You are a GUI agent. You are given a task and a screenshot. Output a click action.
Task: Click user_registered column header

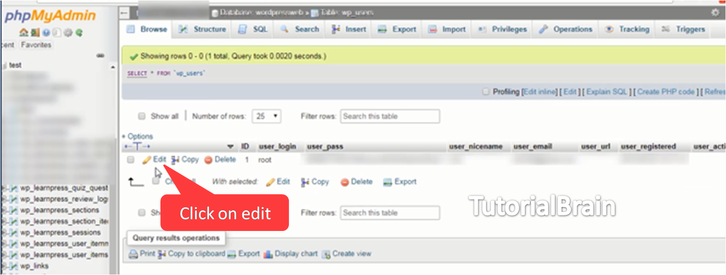pos(648,147)
